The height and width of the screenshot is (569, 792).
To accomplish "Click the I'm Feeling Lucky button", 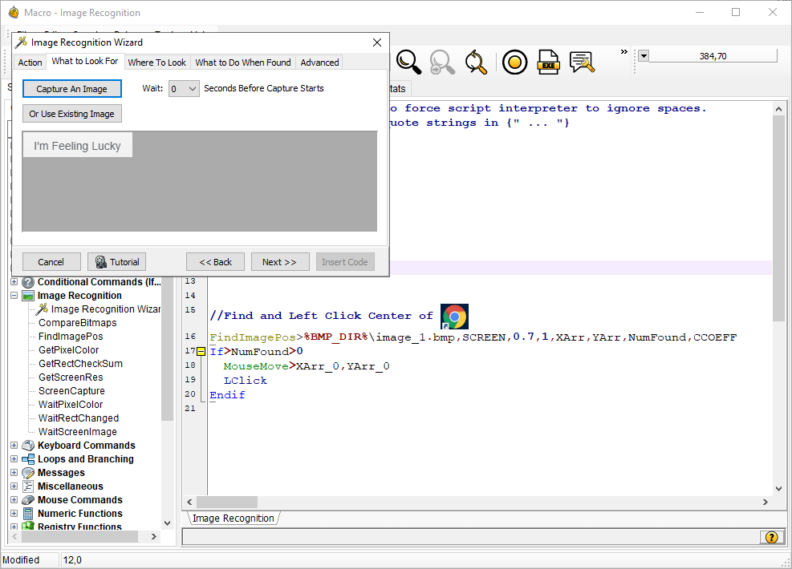I will 77,145.
